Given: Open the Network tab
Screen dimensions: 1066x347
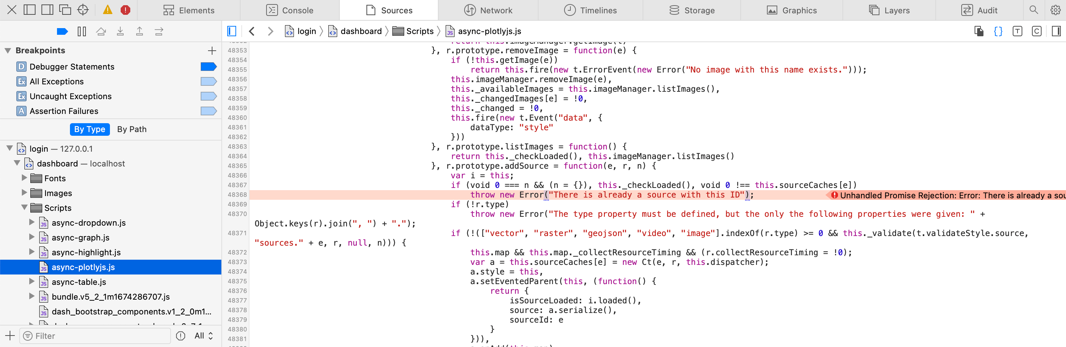Looking at the screenshot, I should 488,10.
